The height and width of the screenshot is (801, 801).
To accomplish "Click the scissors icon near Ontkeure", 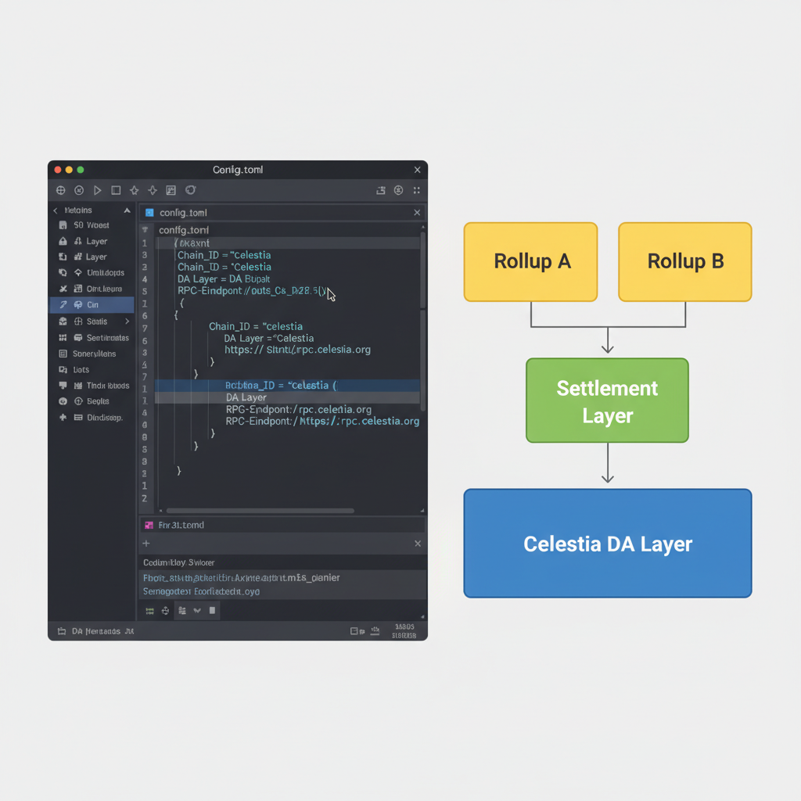I will tap(63, 289).
